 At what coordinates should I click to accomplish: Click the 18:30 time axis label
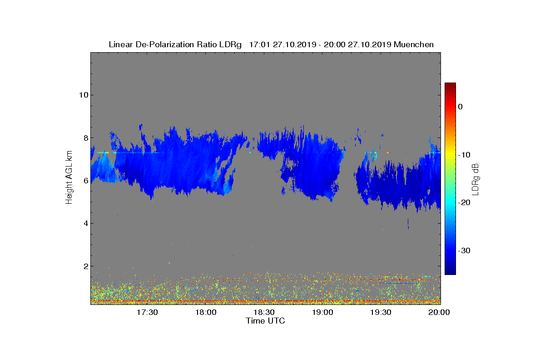[x=264, y=312]
